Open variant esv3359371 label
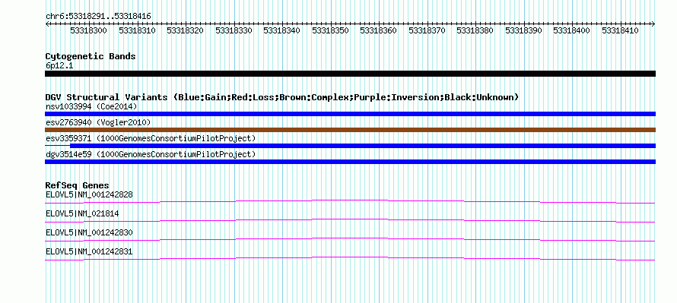Screen dimensions: 677x303 tap(151, 138)
